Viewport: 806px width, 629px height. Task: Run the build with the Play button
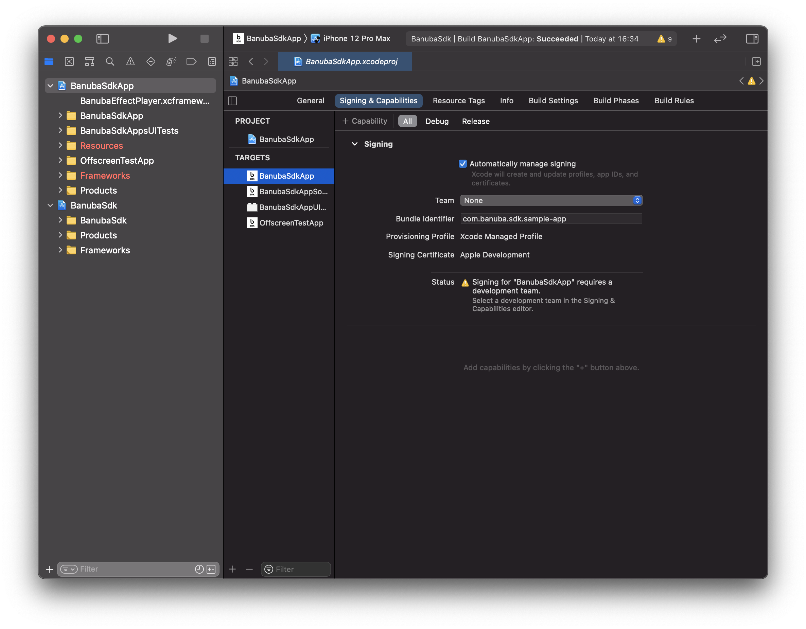[172, 38]
